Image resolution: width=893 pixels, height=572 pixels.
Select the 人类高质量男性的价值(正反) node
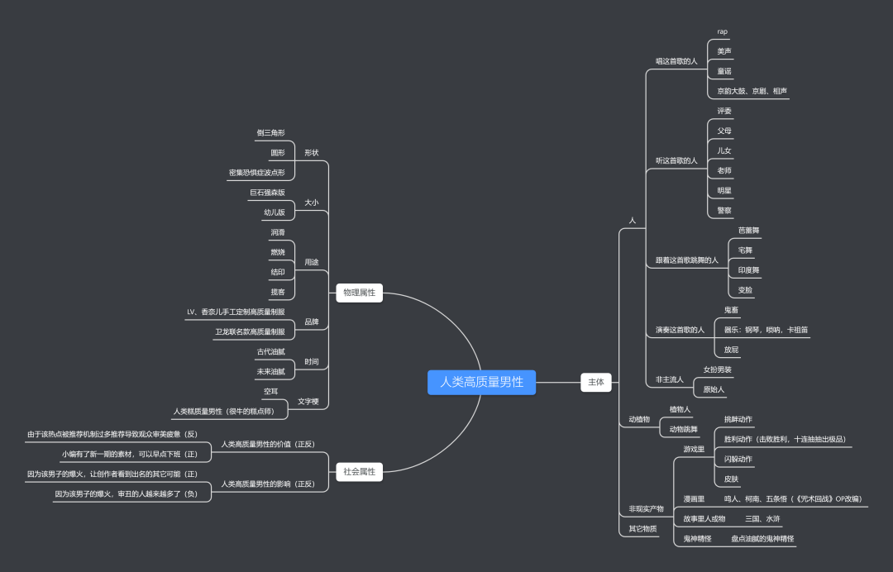(x=268, y=444)
